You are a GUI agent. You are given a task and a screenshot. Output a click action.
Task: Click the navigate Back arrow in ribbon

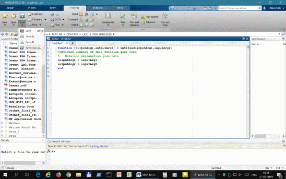pyautogui.click(x=52, y=14)
